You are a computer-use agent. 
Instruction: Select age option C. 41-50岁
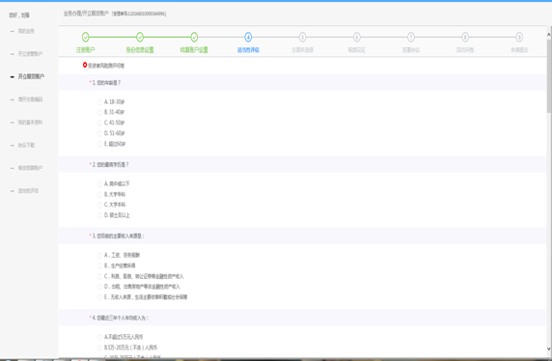coord(99,123)
